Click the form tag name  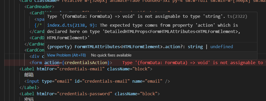click(37, 63)
